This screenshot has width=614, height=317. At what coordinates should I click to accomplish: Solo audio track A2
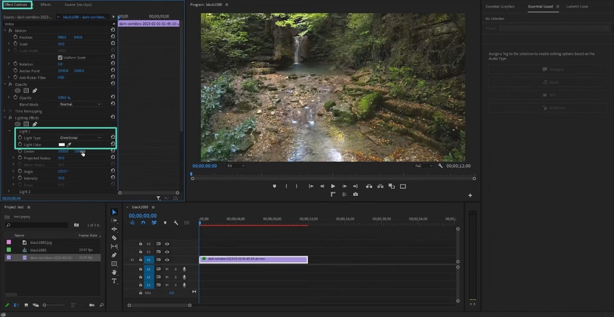click(x=176, y=277)
